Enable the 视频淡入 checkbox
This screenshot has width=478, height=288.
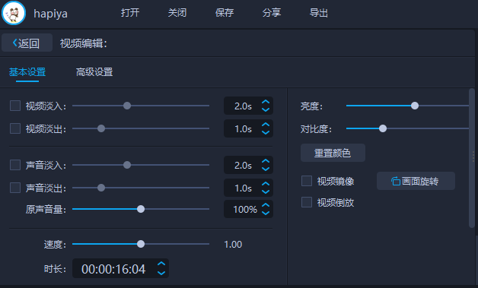pos(15,106)
